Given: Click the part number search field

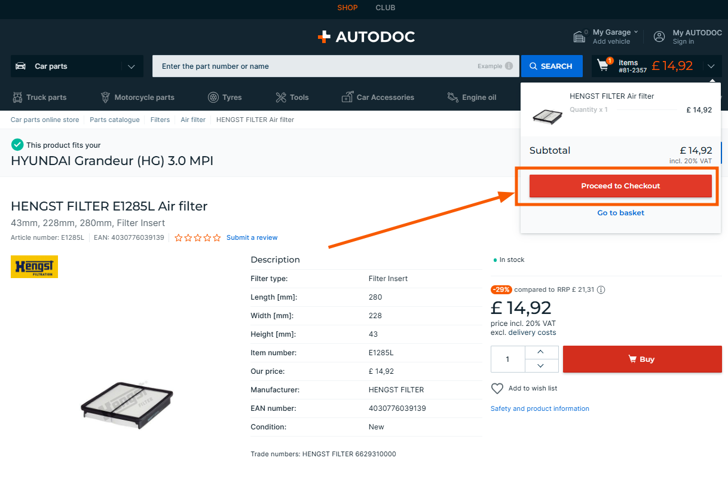Looking at the screenshot, I should [x=317, y=66].
